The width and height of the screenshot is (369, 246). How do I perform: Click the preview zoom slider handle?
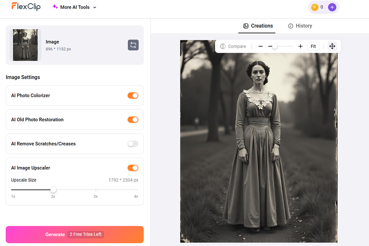274,47
